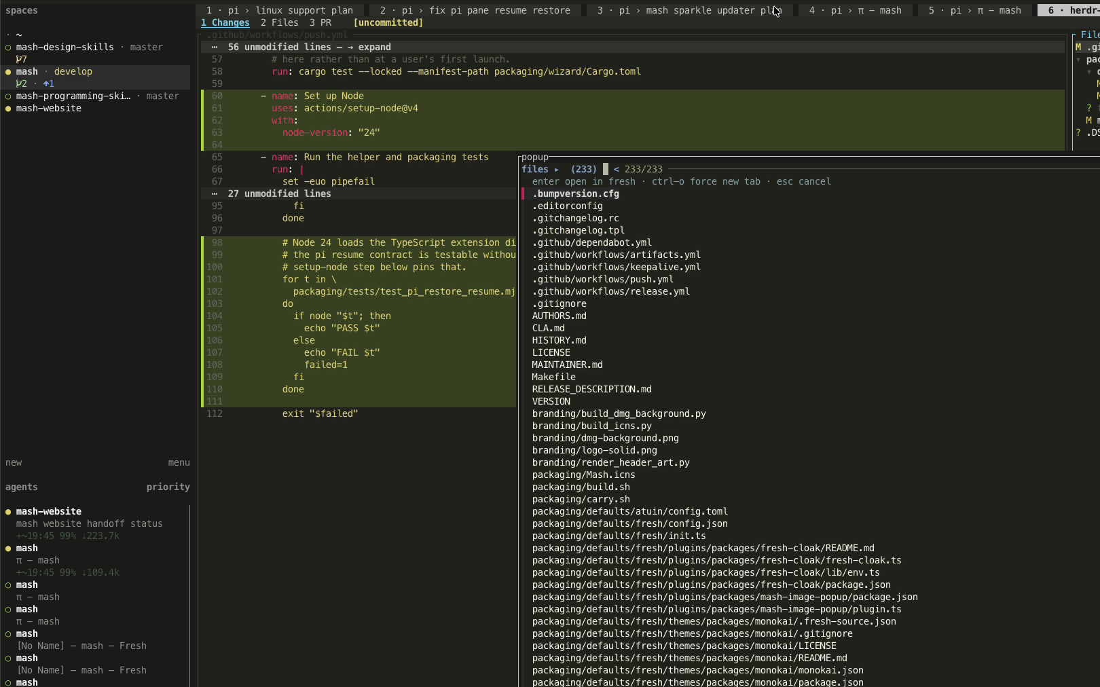This screenshot has height=687, width=1100.
Task: Switch to tab 2 fix pi pane resume restore
Action: tap(475, 10)
